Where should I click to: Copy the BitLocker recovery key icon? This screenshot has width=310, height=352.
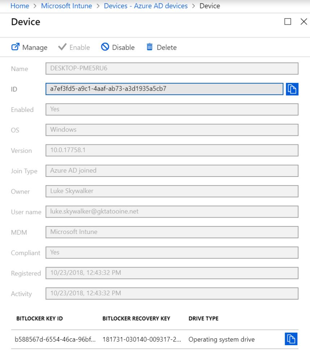pyautogui.click(x=291, y=339)
